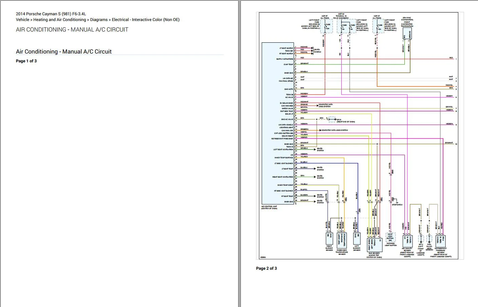Screen dimensions: 478x307
Task: Click the 'LT SEAT HEATER' pin label
Action: coord(286,48)
